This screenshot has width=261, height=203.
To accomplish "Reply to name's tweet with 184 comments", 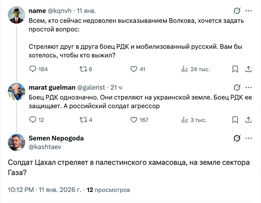I will (x=33, y=69).
